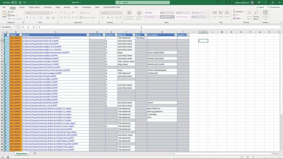Viewport: 283px width, 159px height.
Task: Click the Save icon in title bar
Action: point(20,3)
